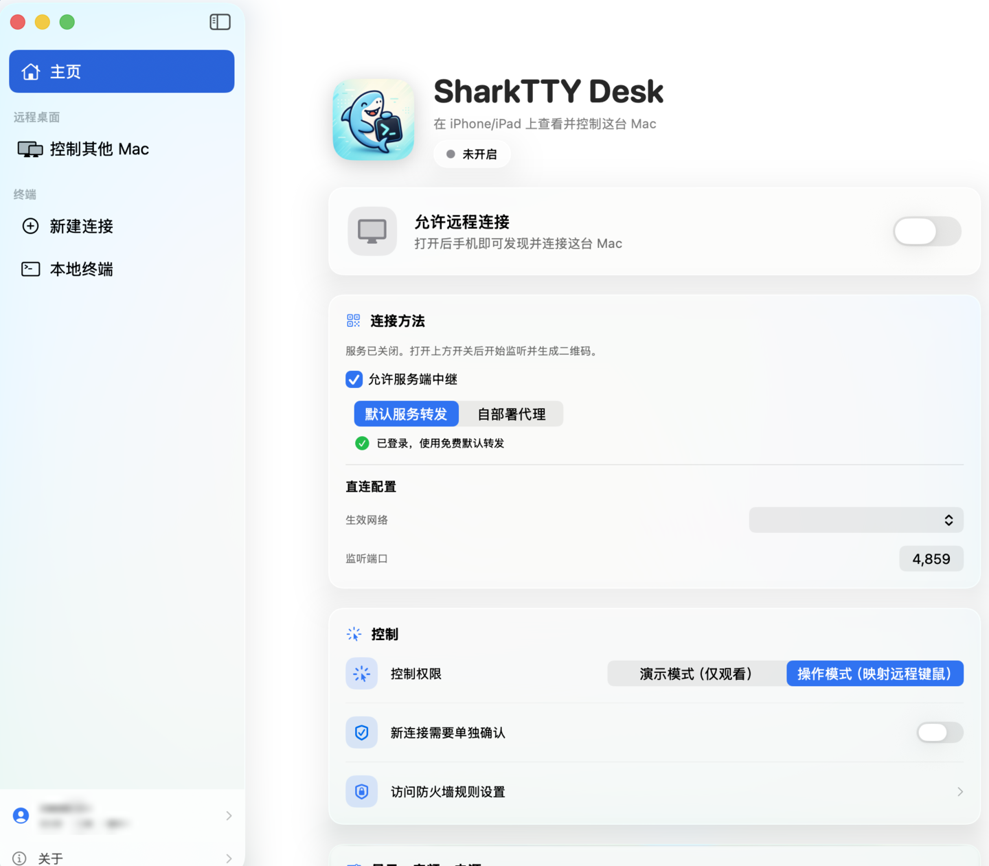Image resolution: width=989 pixels, height=866 pixels.
Task: Select 操作模式 (映射远程键鼠)
Action: pyautogui.click(x=875, y=674)
